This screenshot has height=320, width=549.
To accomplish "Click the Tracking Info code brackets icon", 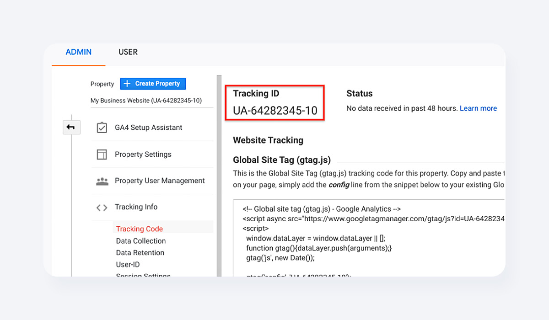I will tap(102, 208).
